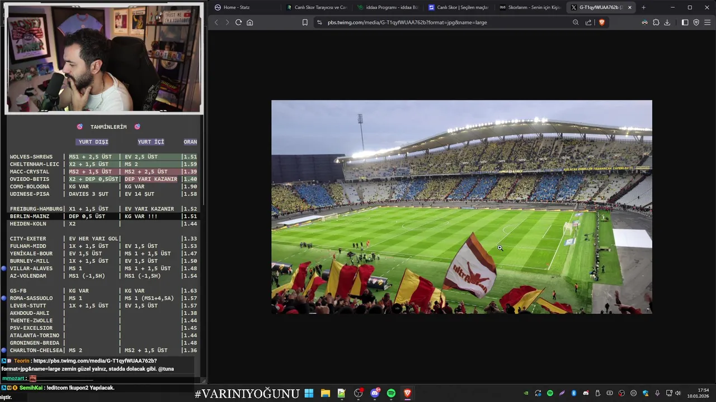Click the CHARLTON-CHELSEA match label
The height and width of the screenshot is (402, 716).
pyautogui.click(x=36, y=351)
